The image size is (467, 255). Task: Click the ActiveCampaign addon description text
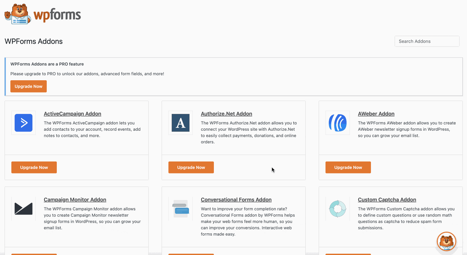tap(92, 129)
